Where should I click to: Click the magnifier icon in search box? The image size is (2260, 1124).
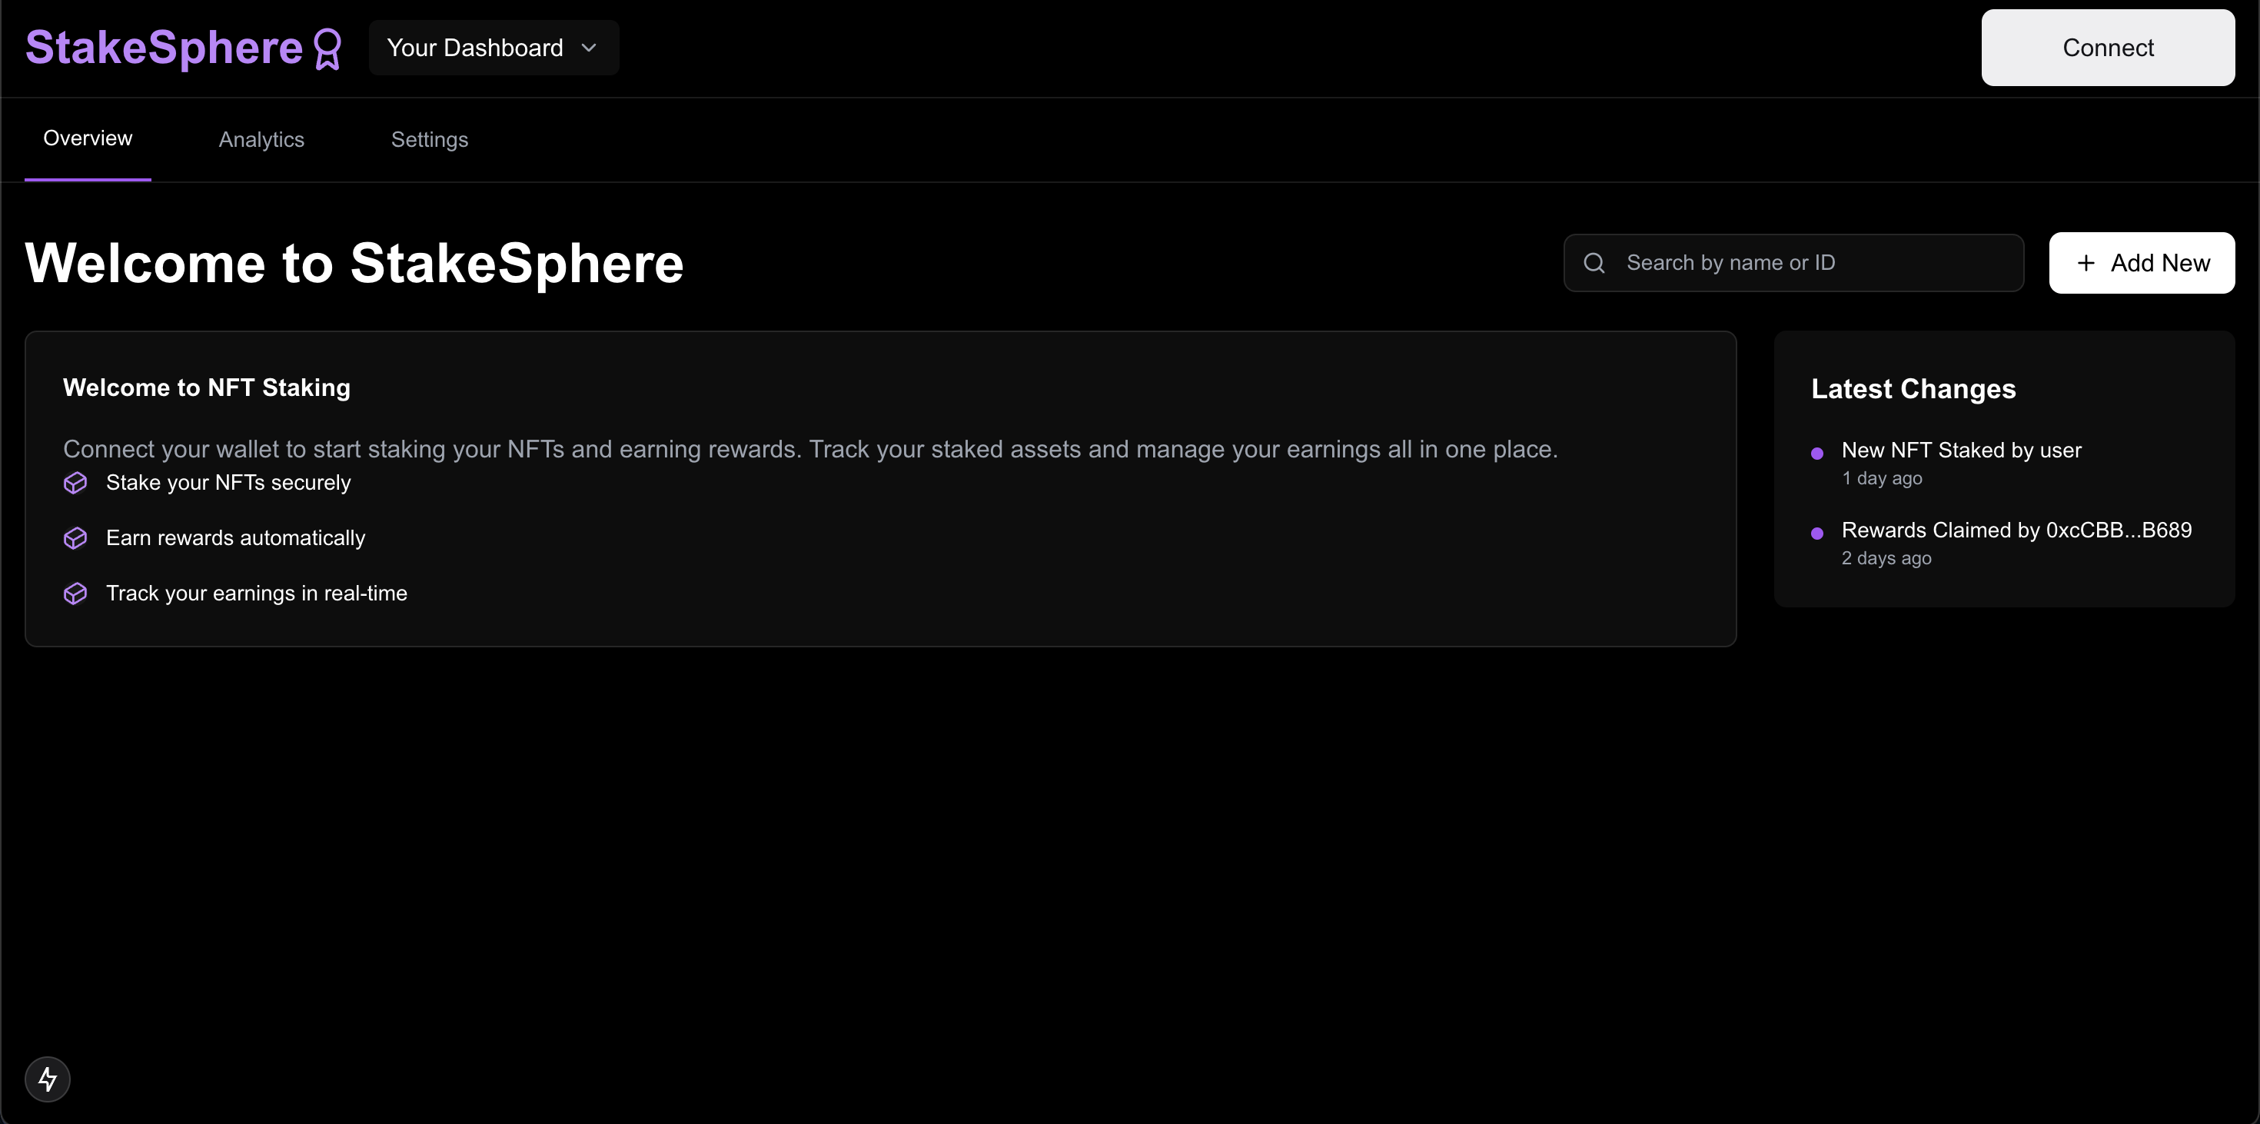coord(1594,262)
